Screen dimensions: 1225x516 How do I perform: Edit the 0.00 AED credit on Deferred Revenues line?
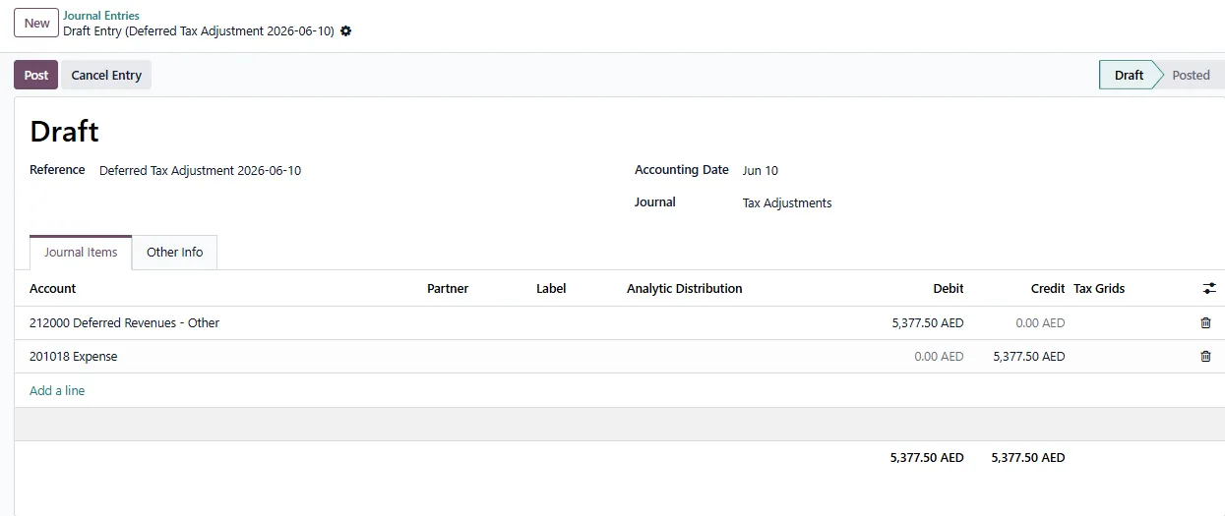(x=1040, y=322)
